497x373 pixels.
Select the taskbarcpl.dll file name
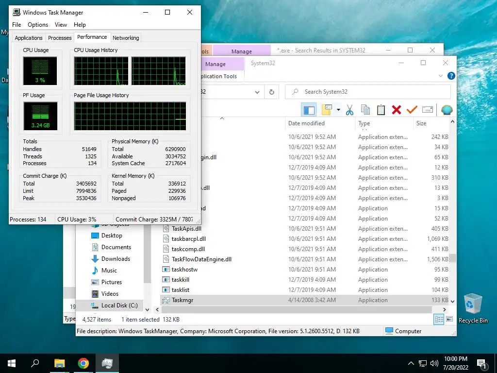(189, 239)
